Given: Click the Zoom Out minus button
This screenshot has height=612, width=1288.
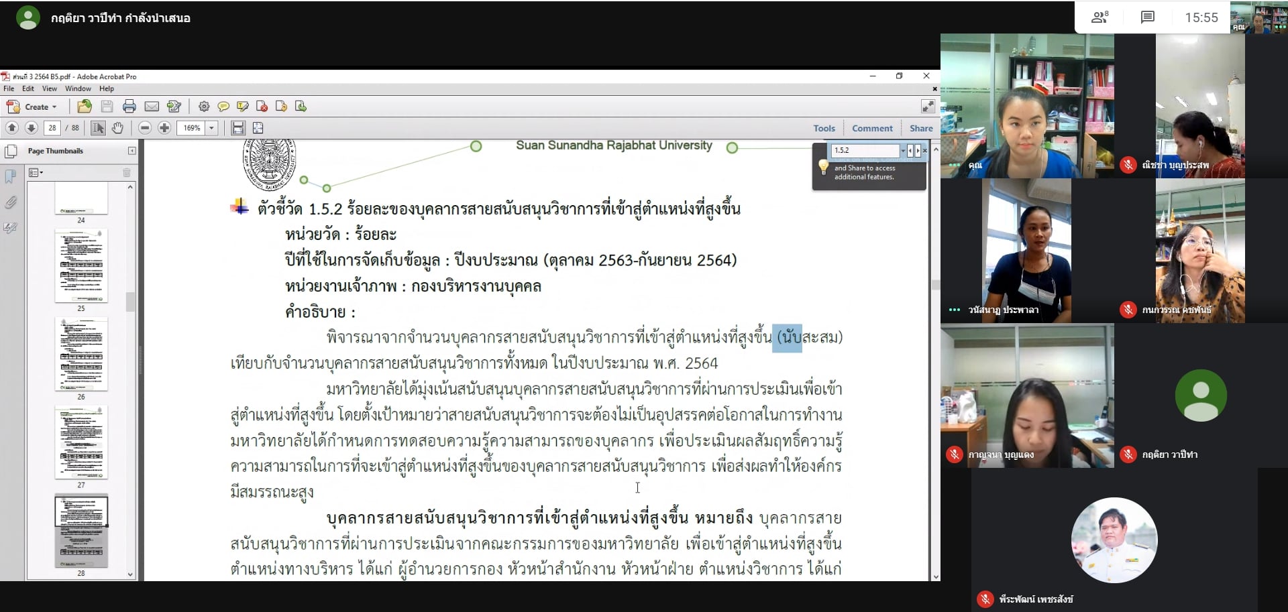Looking at the screenshot, I should [145, 128].
